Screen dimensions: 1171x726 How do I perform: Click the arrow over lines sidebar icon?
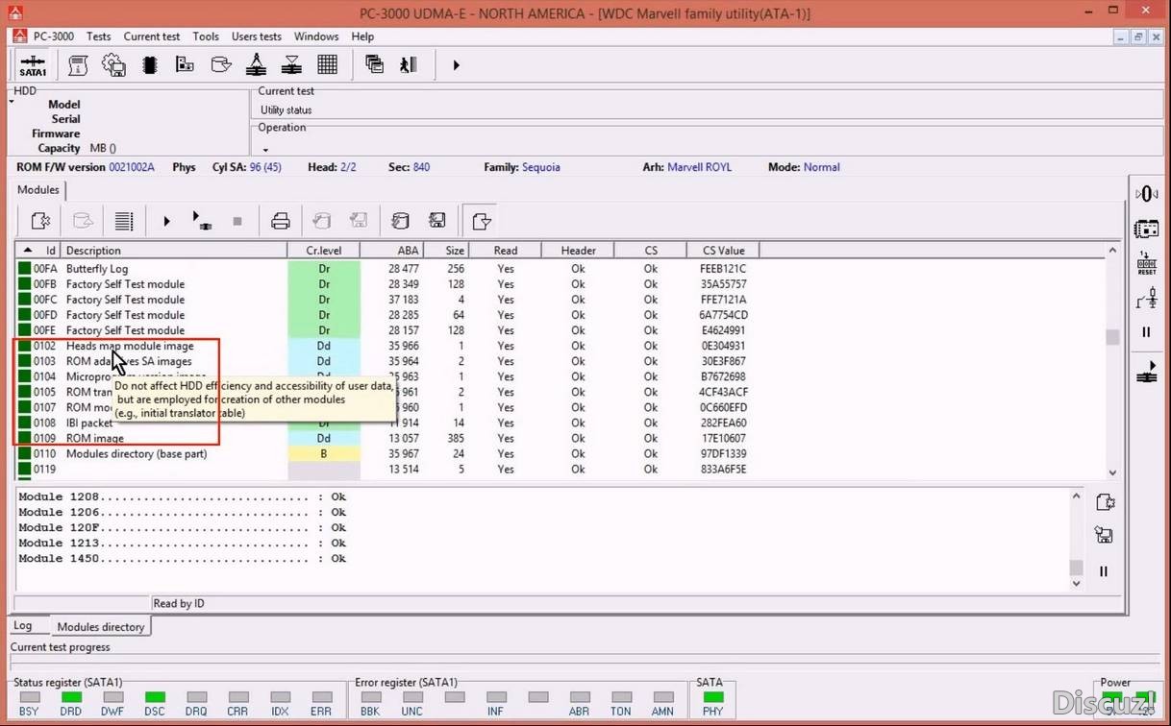point(1147,371)
